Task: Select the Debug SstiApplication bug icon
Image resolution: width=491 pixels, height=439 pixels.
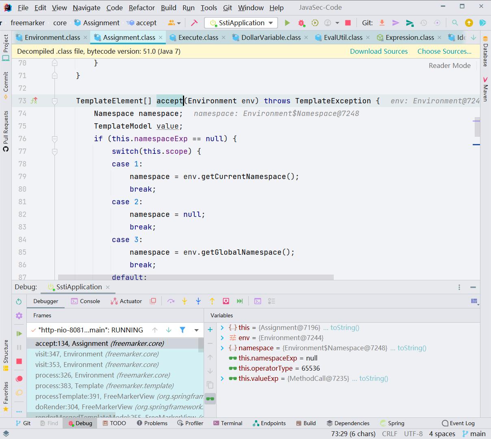Action: tap(301, 23)
